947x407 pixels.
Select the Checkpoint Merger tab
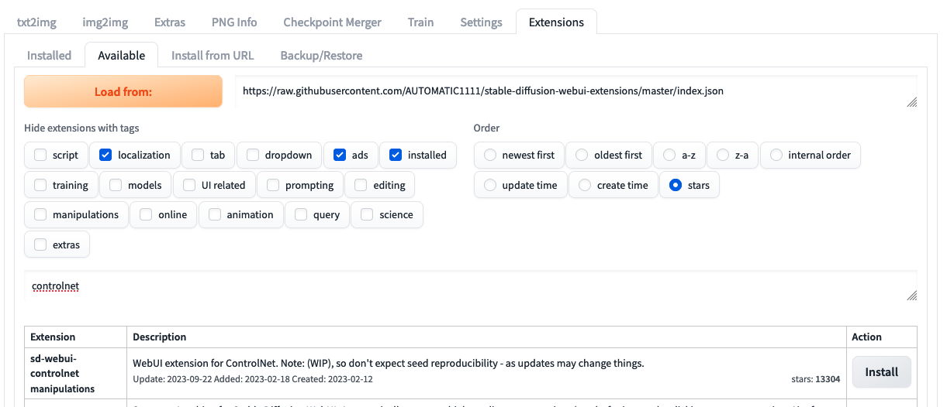[332, 22]
